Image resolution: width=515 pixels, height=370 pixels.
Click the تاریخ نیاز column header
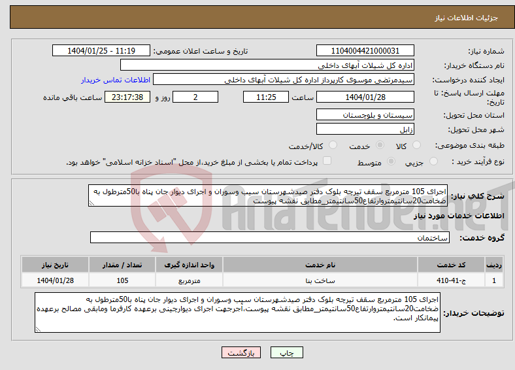[x=55, y=265]
